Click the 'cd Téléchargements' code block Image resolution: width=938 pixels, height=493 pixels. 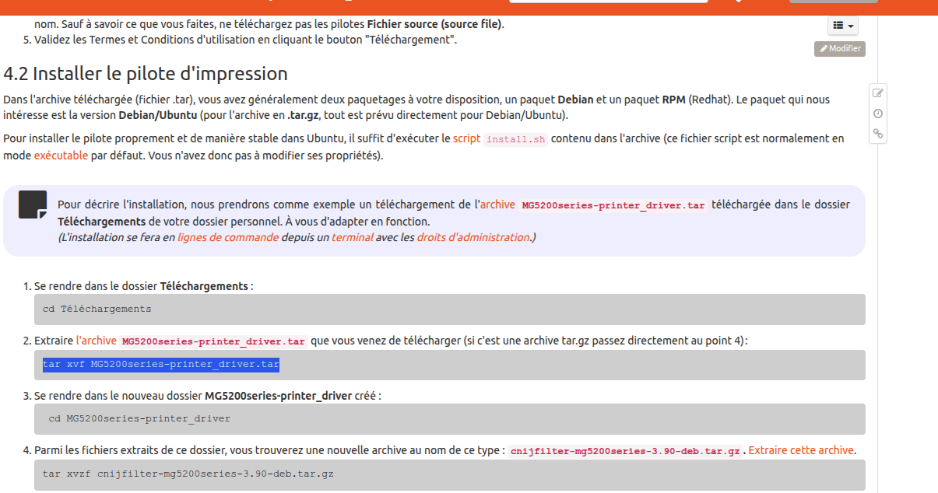coord(450,309)
